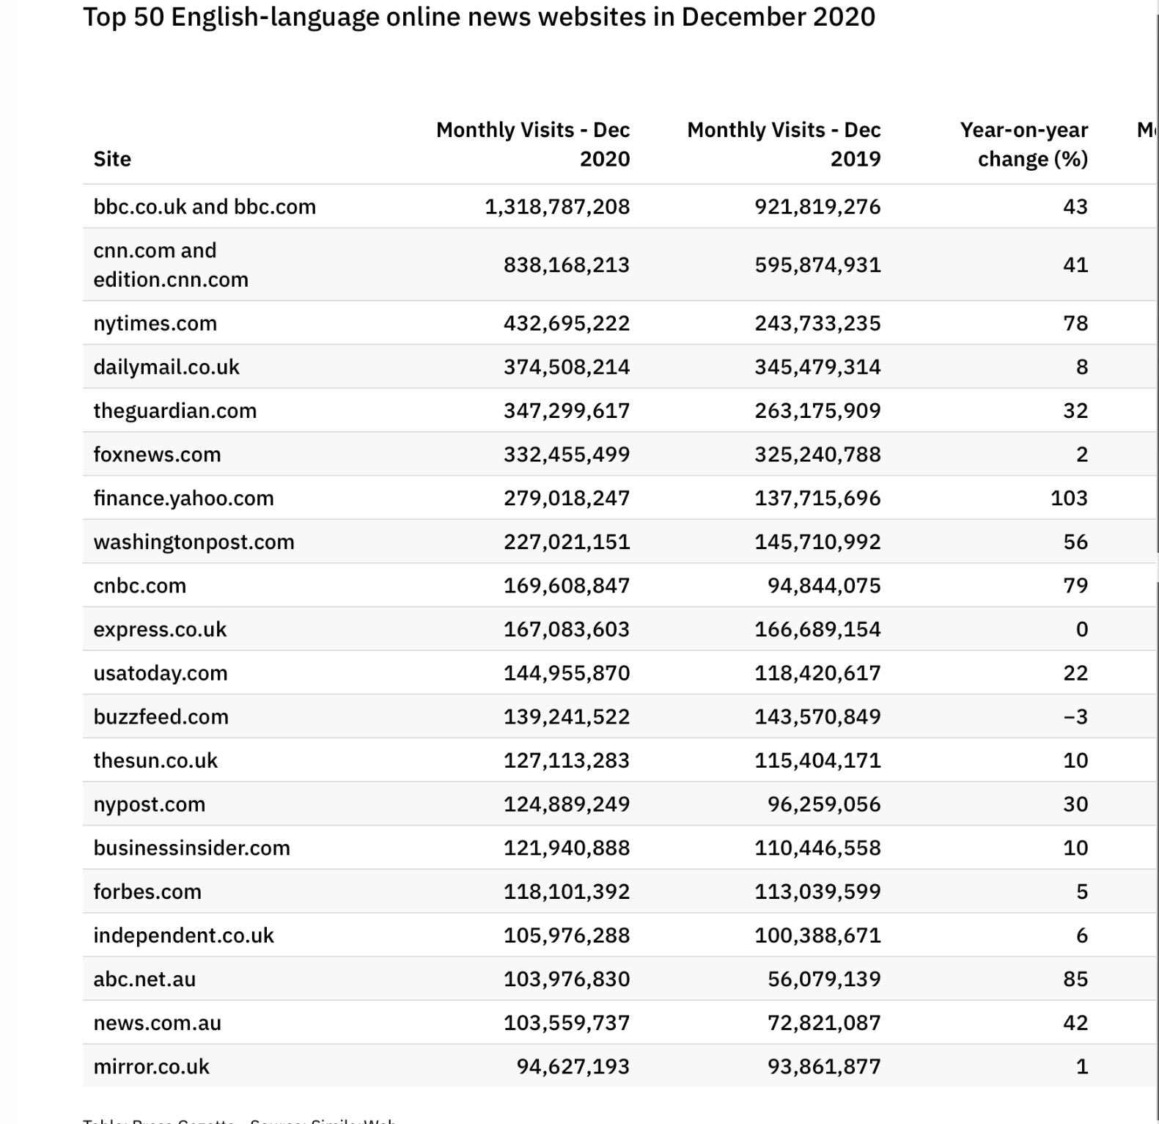Click the nypost 2019 value 96,259,056

point(824,804)
